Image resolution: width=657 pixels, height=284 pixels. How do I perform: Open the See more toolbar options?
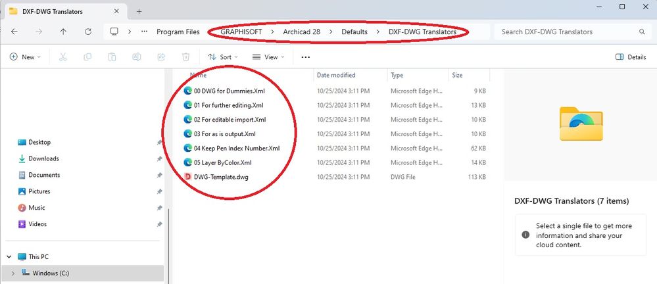tap(305, 57)
